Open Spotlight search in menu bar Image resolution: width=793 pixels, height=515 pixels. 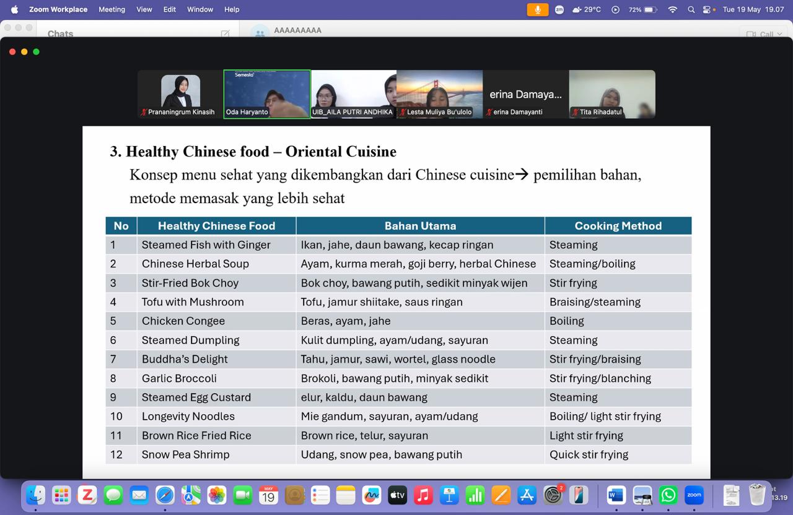click(x=691, y=9)
